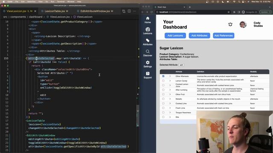273x153 pixels.
Task: Open Attributes tag icon in sidebar
Action: [148, 42]
